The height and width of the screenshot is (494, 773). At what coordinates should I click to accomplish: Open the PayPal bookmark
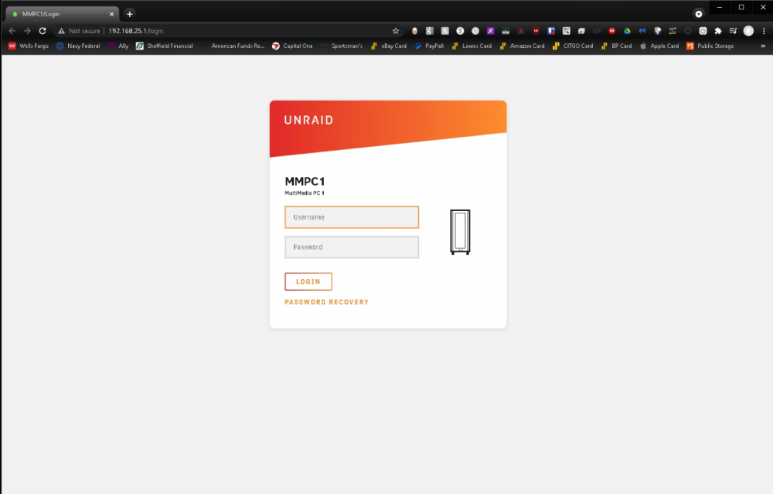pos(429,46)
